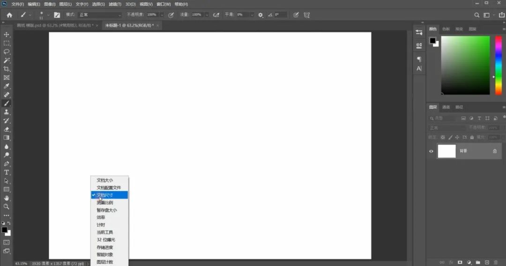The image size is (506, 266).
Task: Expand the 不透明度 opacity dropdown arrow
Action: 162,15
